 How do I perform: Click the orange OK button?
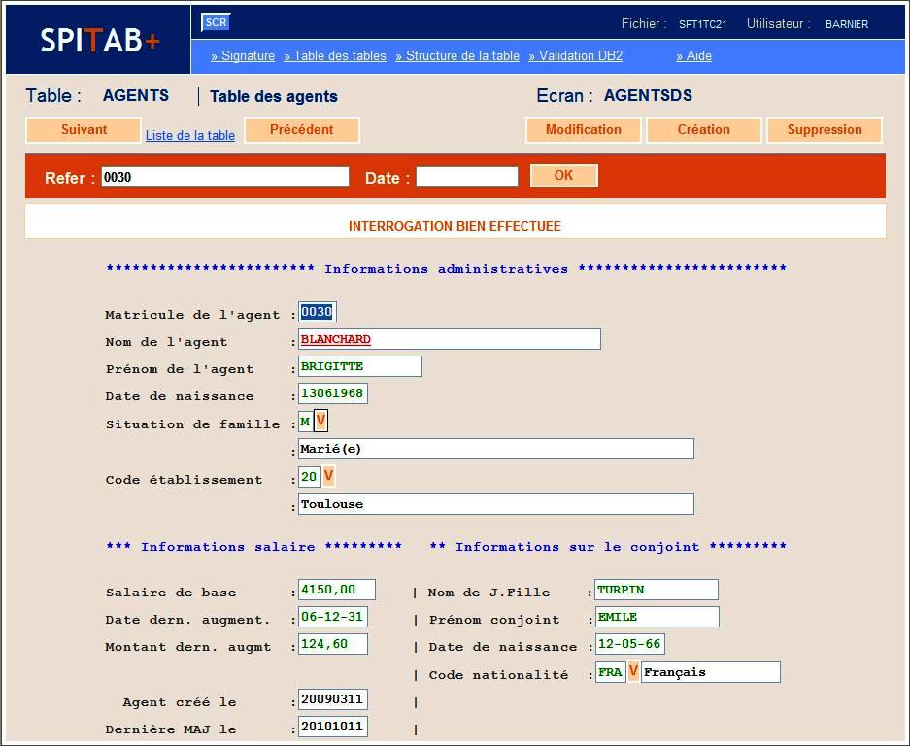[563, 176]
